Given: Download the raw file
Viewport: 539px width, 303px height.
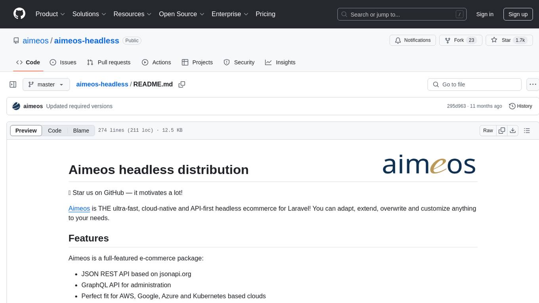Looking at the screenshot, I should pos(512,130).
